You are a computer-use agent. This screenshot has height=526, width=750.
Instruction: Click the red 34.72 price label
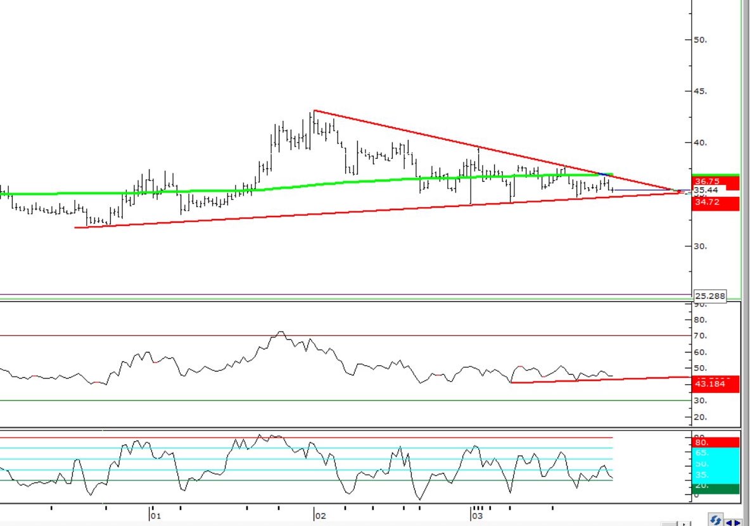tap(716, 203)
